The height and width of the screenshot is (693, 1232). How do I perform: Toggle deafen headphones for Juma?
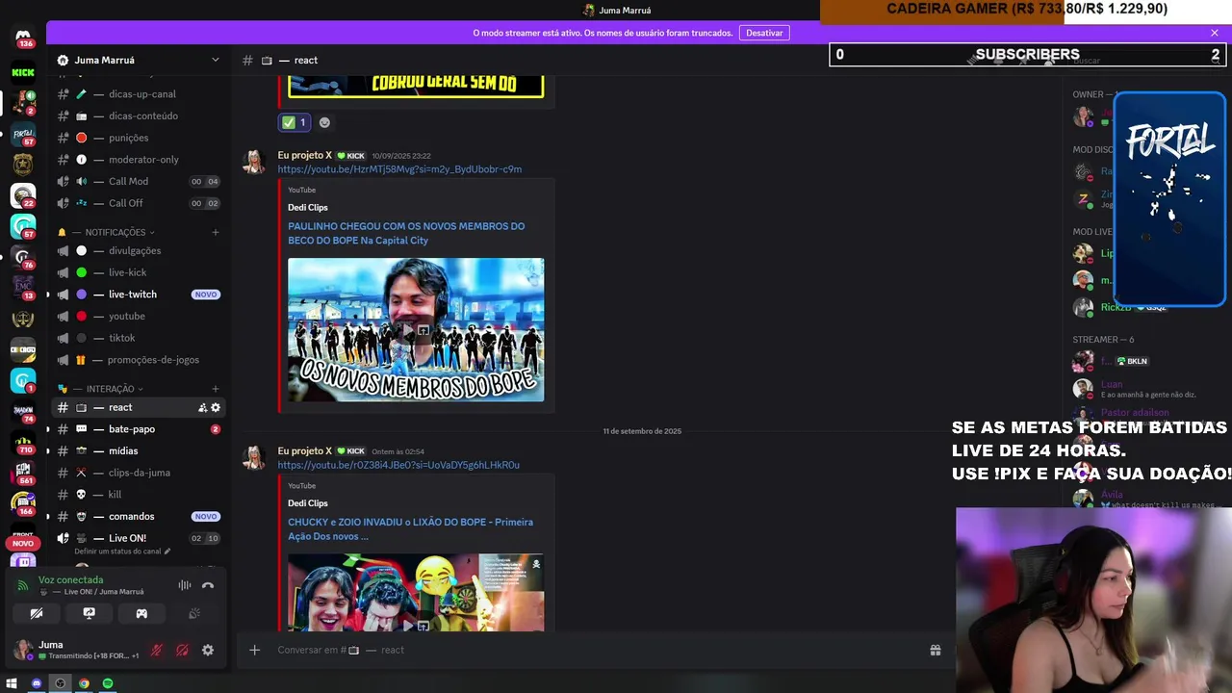pyautogui.click(x=182, y=651)
